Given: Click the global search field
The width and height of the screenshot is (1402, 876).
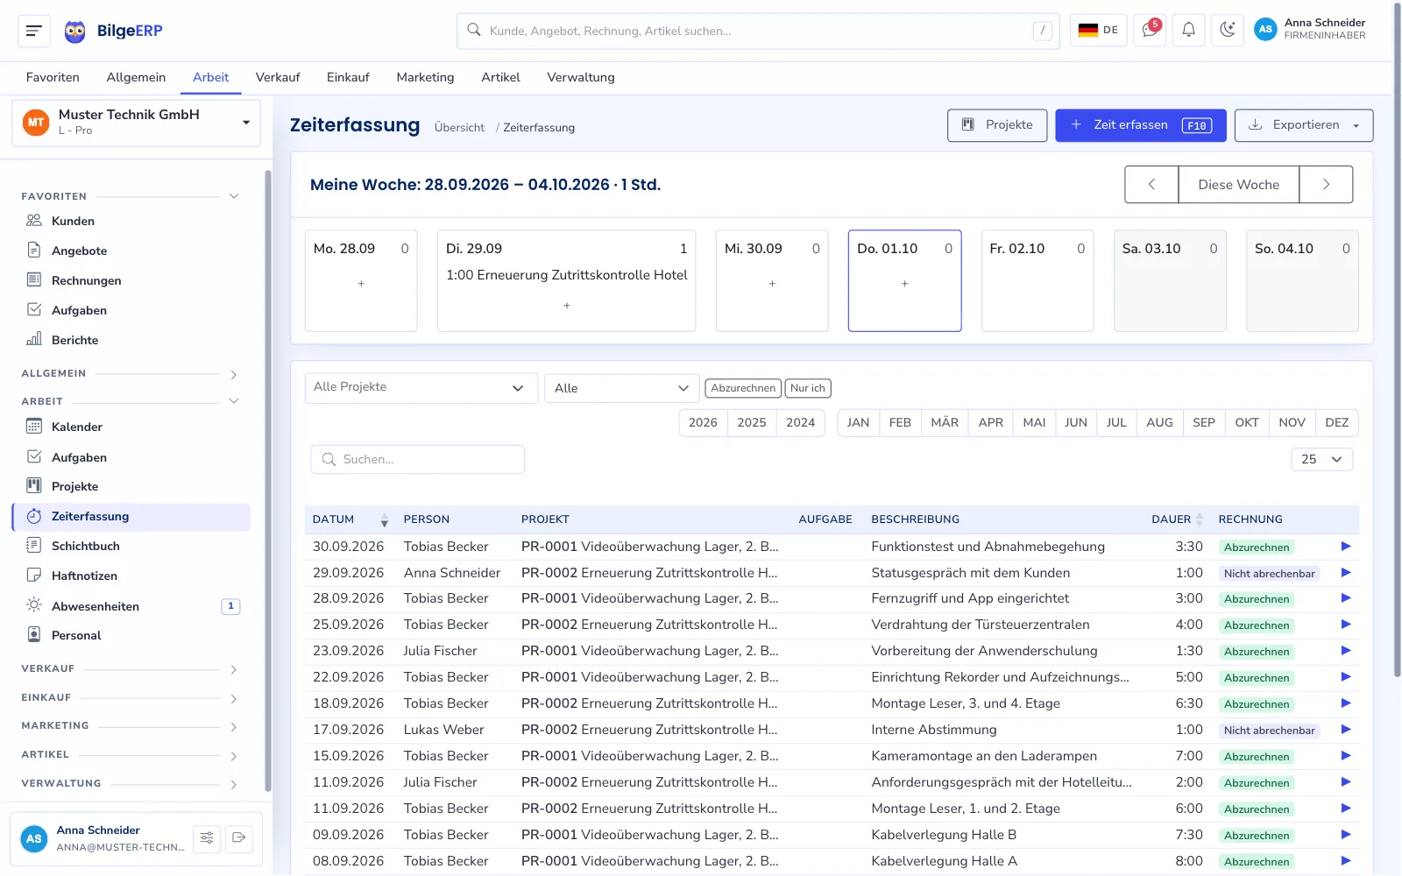Looking at the screenshot, I should click(x=758, y=31).
